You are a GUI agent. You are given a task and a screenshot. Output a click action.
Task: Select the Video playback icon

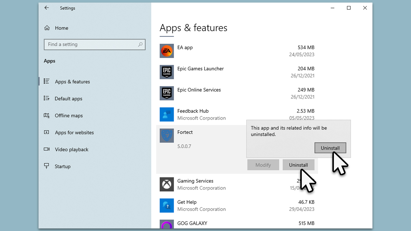pyautogui.click(x=47, y=149)
